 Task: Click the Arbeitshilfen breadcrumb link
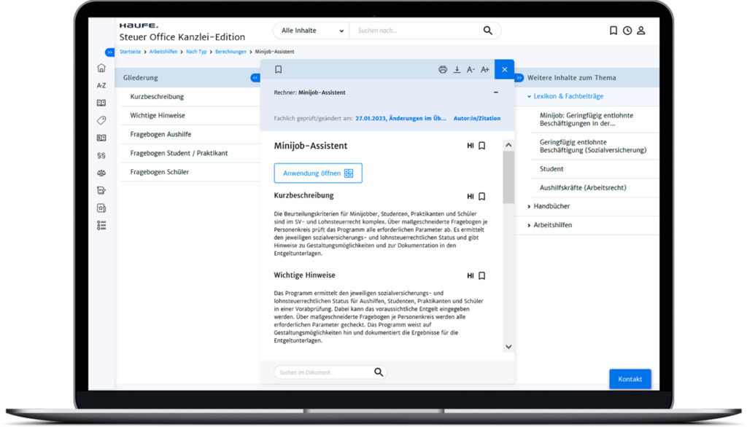click(163, 52)
